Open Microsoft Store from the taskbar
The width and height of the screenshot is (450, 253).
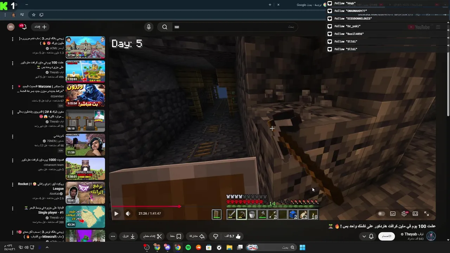209,247
